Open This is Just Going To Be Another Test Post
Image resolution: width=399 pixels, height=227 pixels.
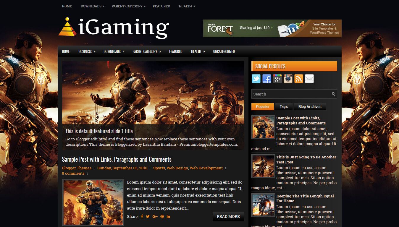click(306, 160)
